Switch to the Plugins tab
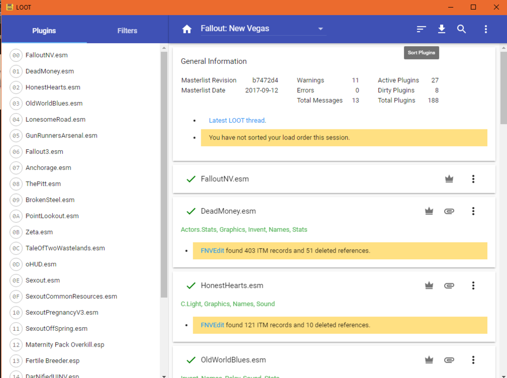Screen dimensions: 507x378 [x=44, y=31]
